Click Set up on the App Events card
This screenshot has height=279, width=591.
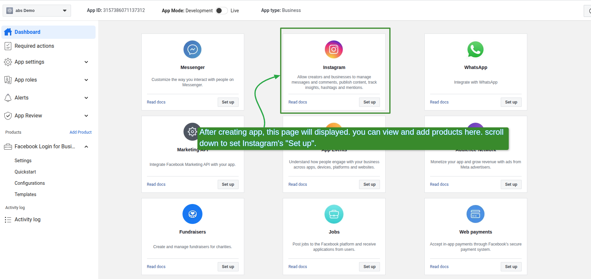click(369, 184)
